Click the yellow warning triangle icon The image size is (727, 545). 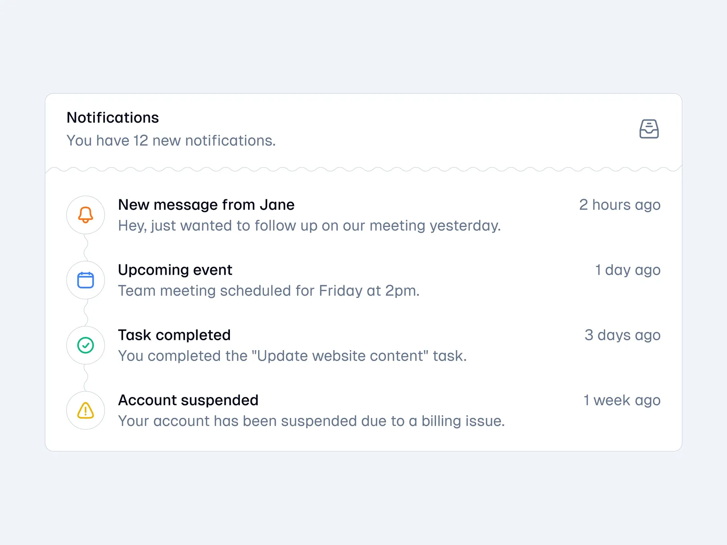coord(85,411)
